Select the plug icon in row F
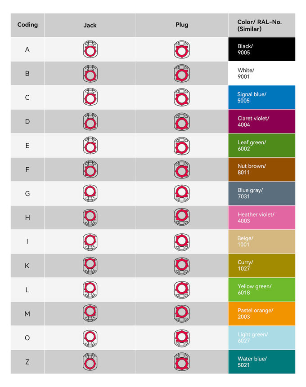 (182, 169)
